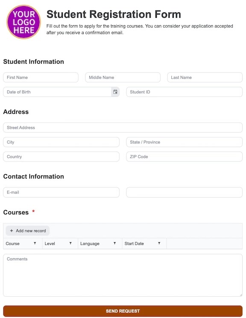Focus the Last Name field
The height and width of the screenshot is (318, 246).
pyautogui.click(x=205, y=77)
